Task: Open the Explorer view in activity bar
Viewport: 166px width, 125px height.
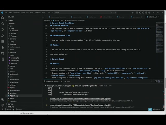Action: pos(3,18)
